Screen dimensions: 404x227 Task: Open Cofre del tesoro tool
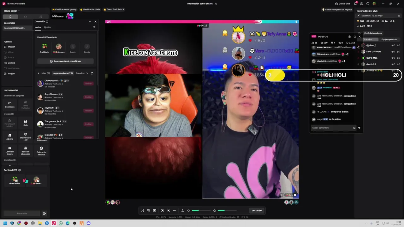(x=10, y=151)
